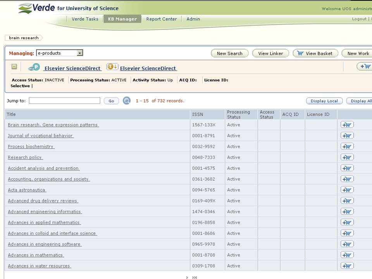The width and height of the screenshot is (372, 279).
Task: Open Advances in engineering software title
Action: pos(45,244)
